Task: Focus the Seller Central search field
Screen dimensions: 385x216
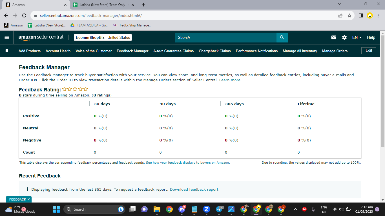Action: (226, 37)
